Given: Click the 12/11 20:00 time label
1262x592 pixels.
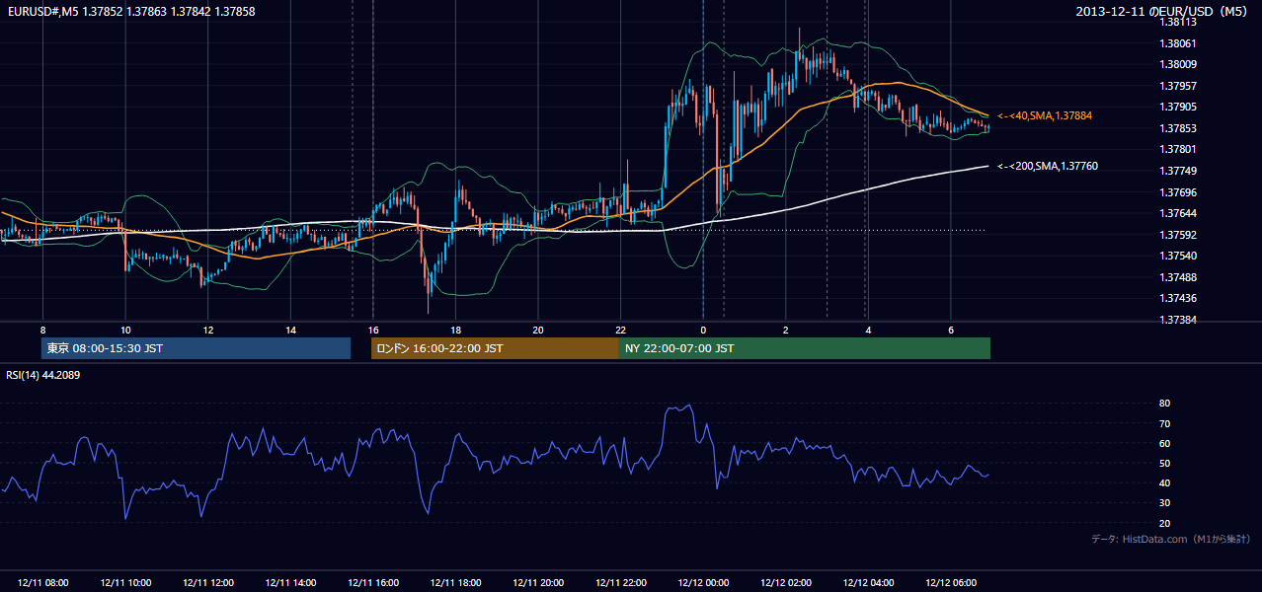Looking at the screenshot, I should tap(538, 583).
